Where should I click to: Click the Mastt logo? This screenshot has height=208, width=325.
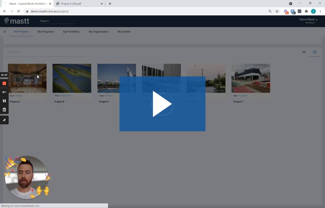click(17, 21)
